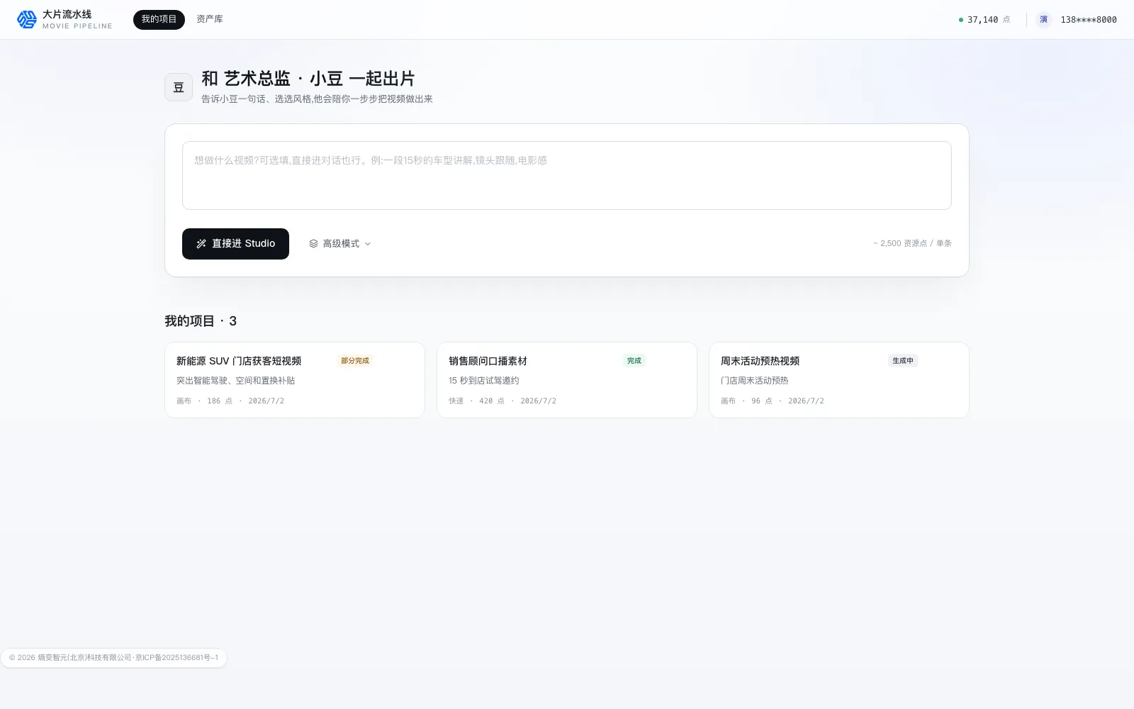Click the video idea text input box
1134x709 pixels.
567,175
